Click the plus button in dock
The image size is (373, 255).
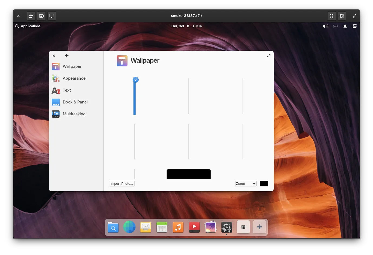pos(260,227)
